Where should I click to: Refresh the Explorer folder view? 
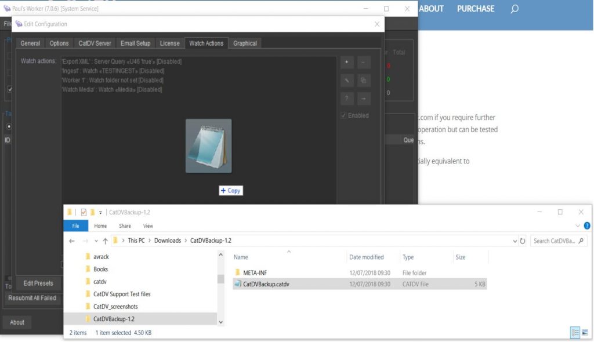click(523, 241)
